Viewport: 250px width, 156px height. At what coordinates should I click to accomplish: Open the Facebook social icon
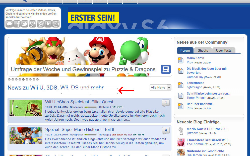[x=17, y=24]
